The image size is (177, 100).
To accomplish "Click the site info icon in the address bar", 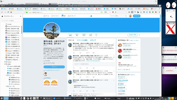I will pyautogui.click(x=25, y=12).
